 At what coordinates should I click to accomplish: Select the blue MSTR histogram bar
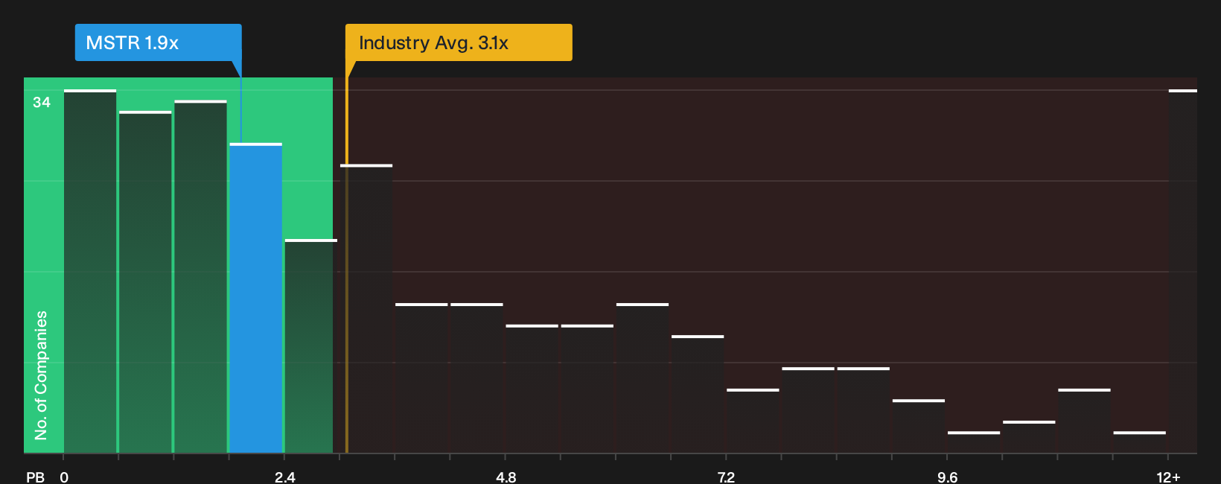point(256,298)
